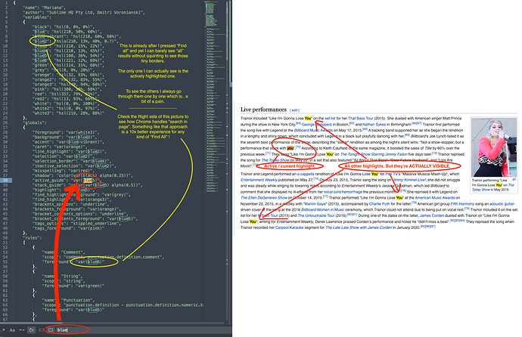Open the 'edit' link beside Live performances
The image size is (522, 337).
(294, 110)
